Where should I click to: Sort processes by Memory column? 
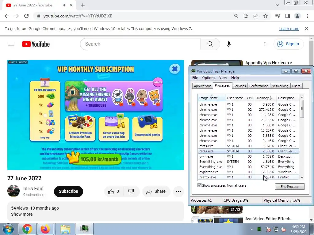click(x=266, y=98)
